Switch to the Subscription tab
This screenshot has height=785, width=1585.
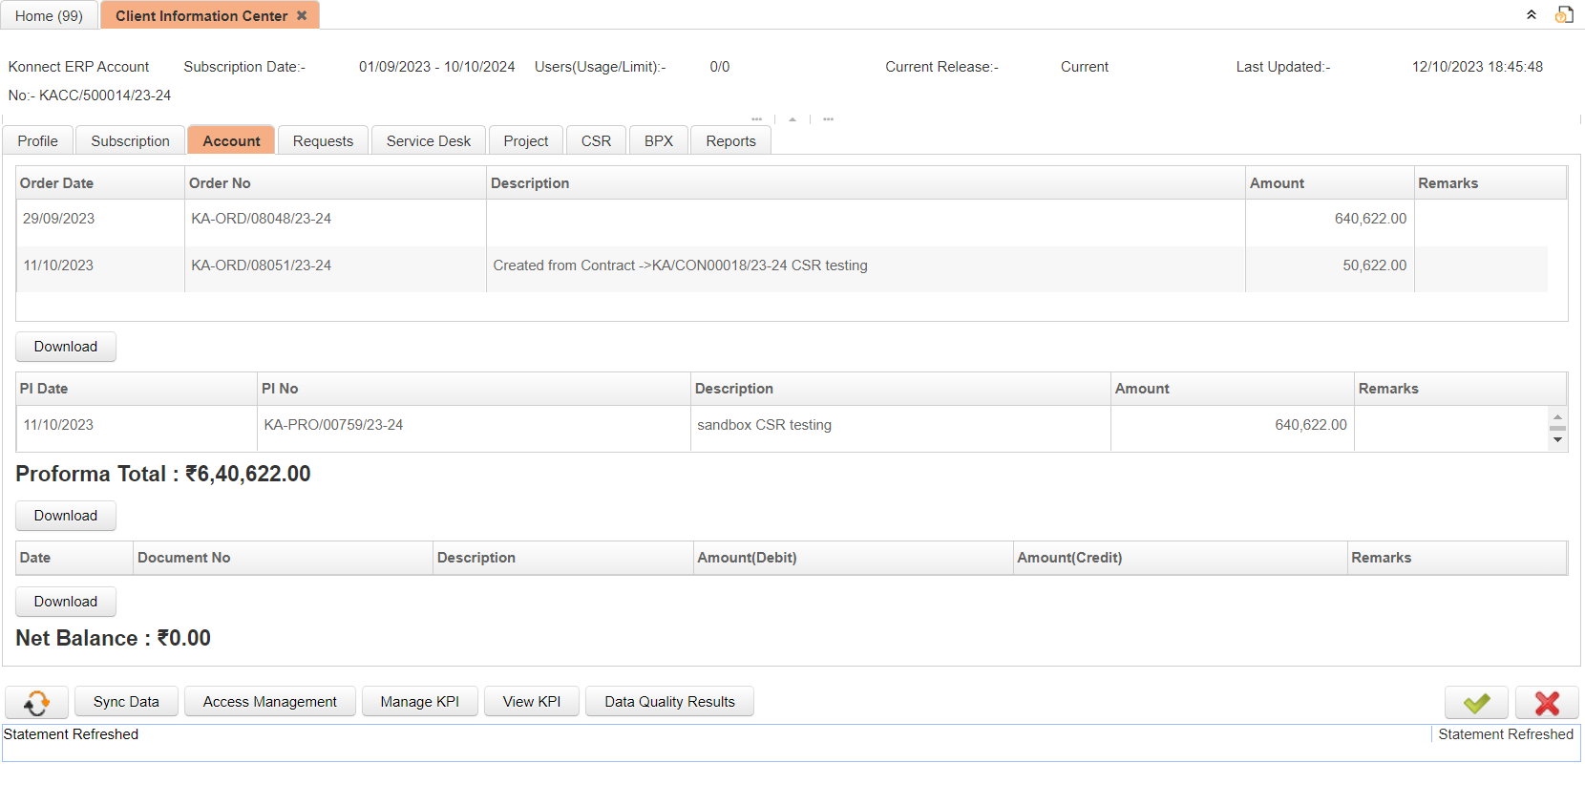pos(130,140)
